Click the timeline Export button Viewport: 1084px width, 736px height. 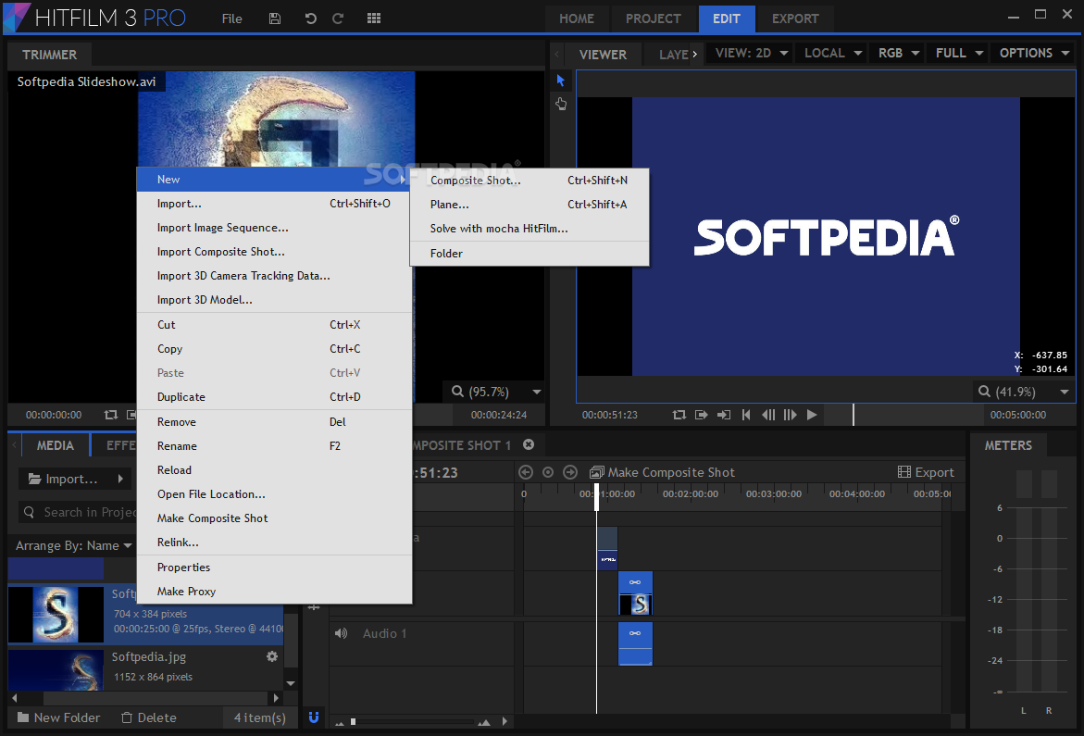coord(926,472)
